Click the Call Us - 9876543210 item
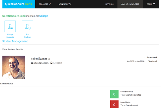Screen dimensions: 162x108 pyautogui.click(x=130, y=4)
